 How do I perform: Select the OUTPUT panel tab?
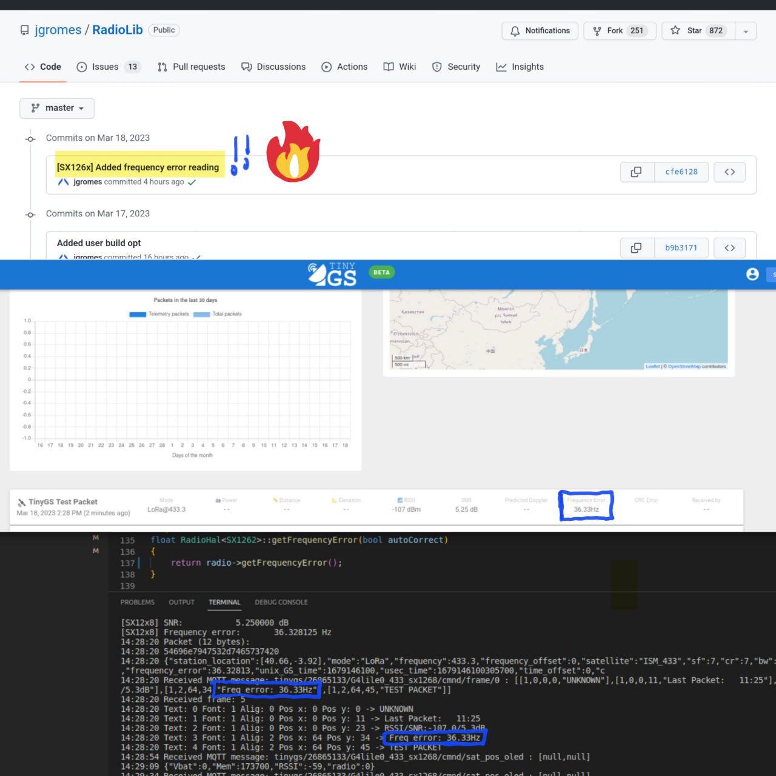(181, 602)
